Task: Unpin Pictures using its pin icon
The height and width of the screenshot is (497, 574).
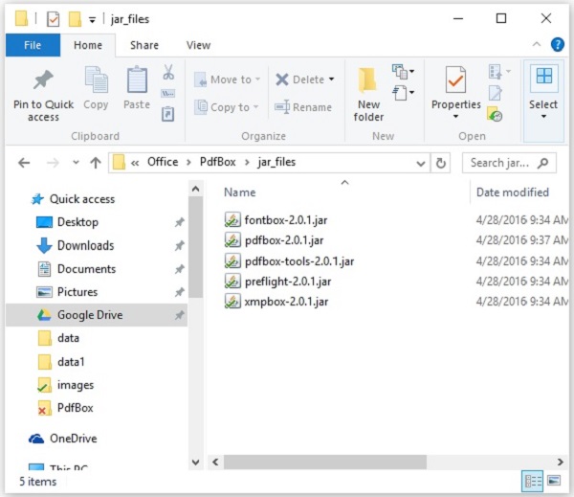Action: pos(180,292)
